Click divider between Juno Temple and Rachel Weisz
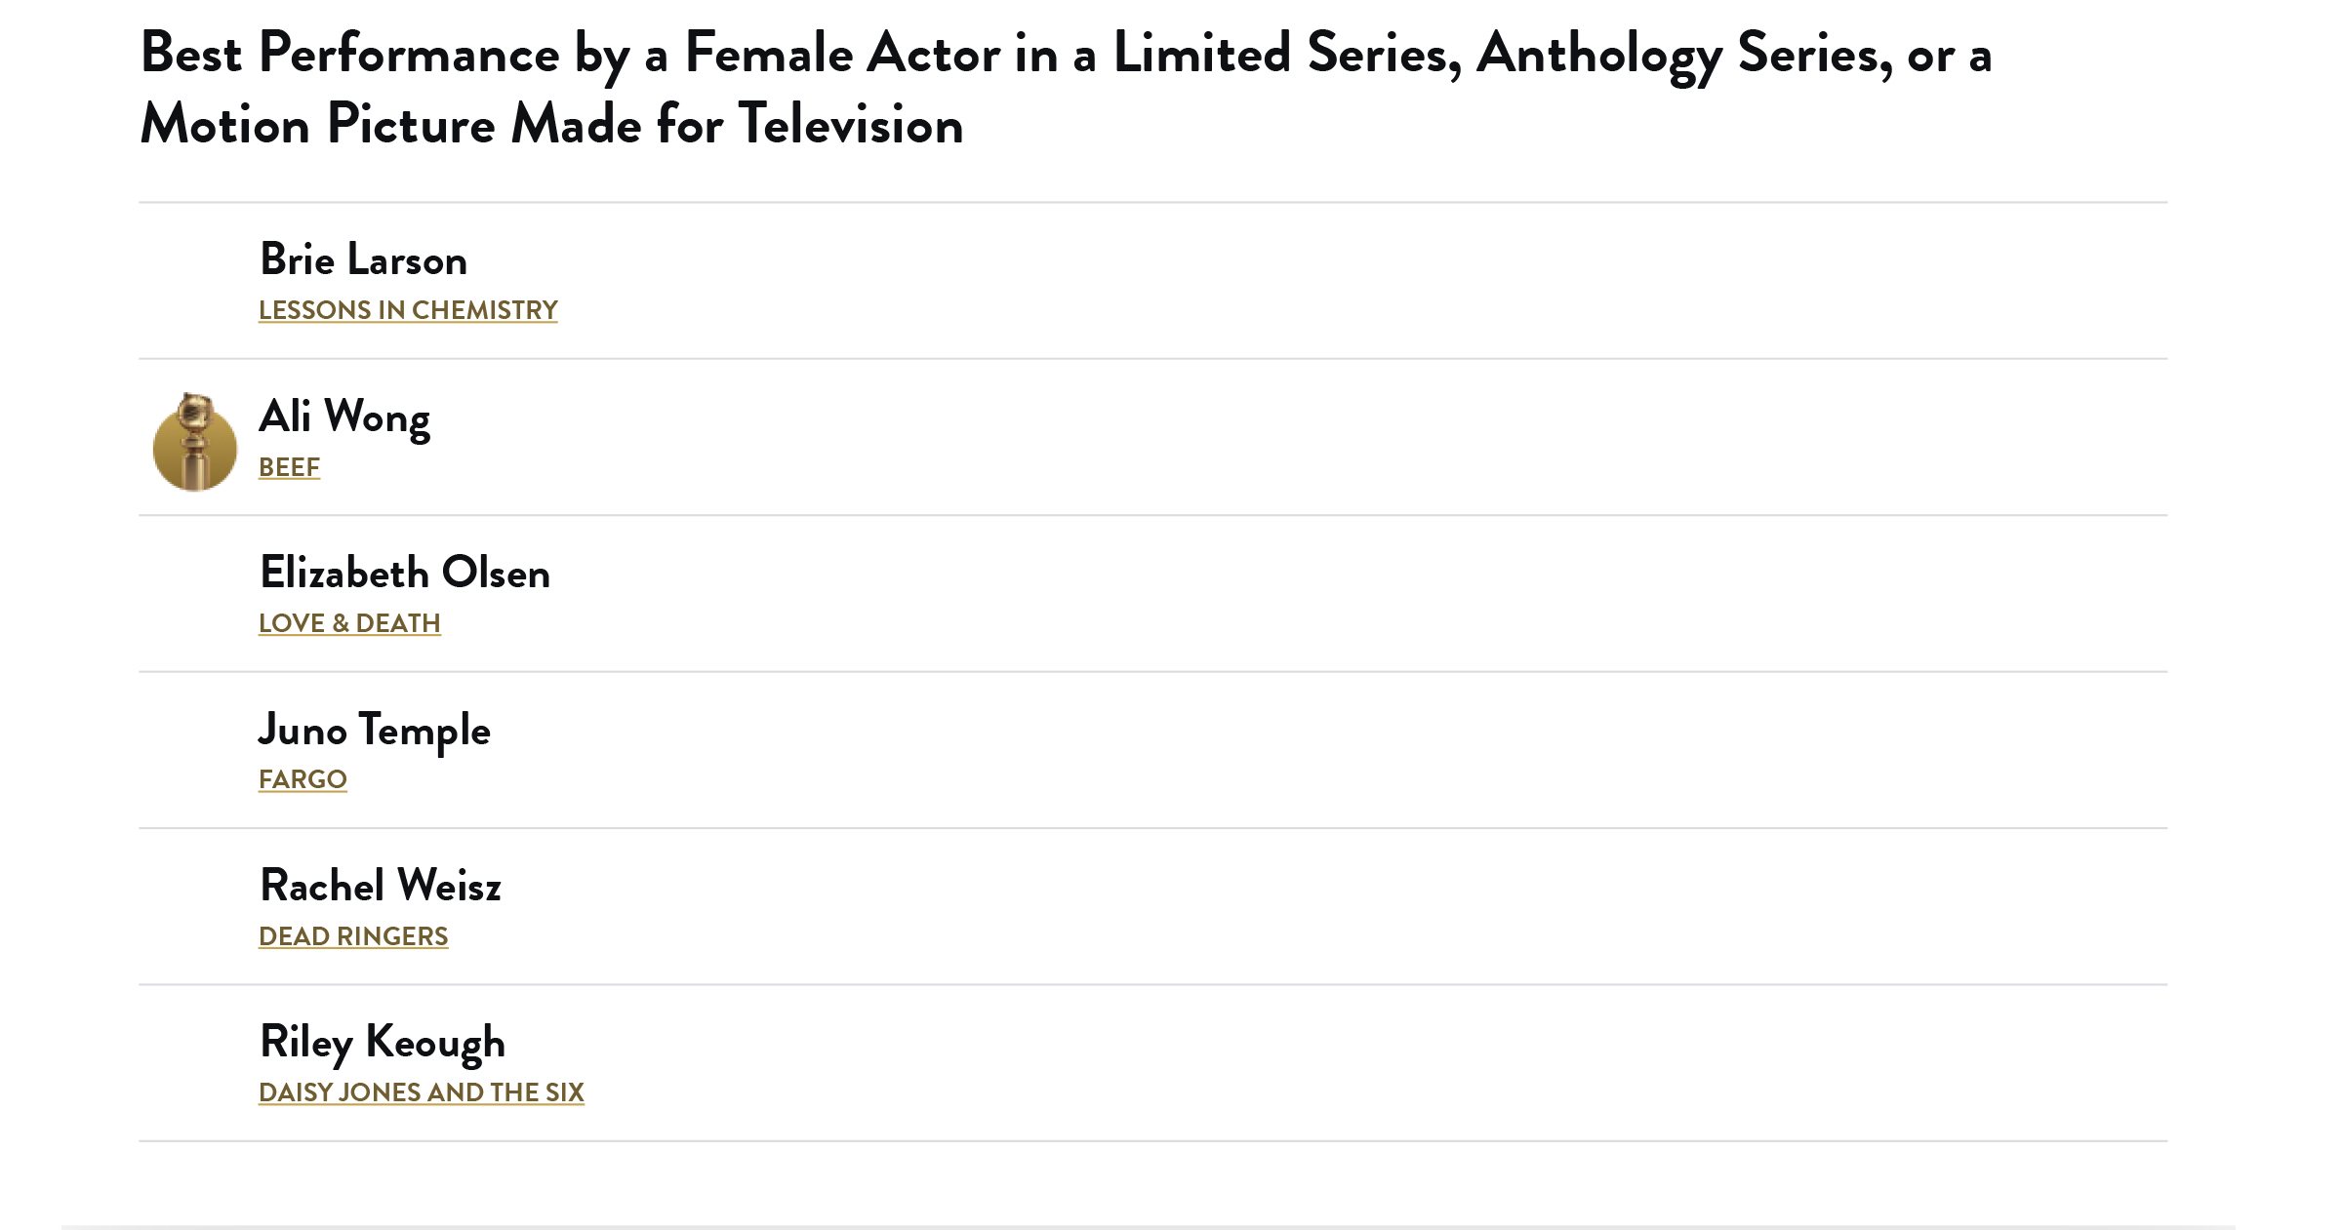 [1152, 828]
